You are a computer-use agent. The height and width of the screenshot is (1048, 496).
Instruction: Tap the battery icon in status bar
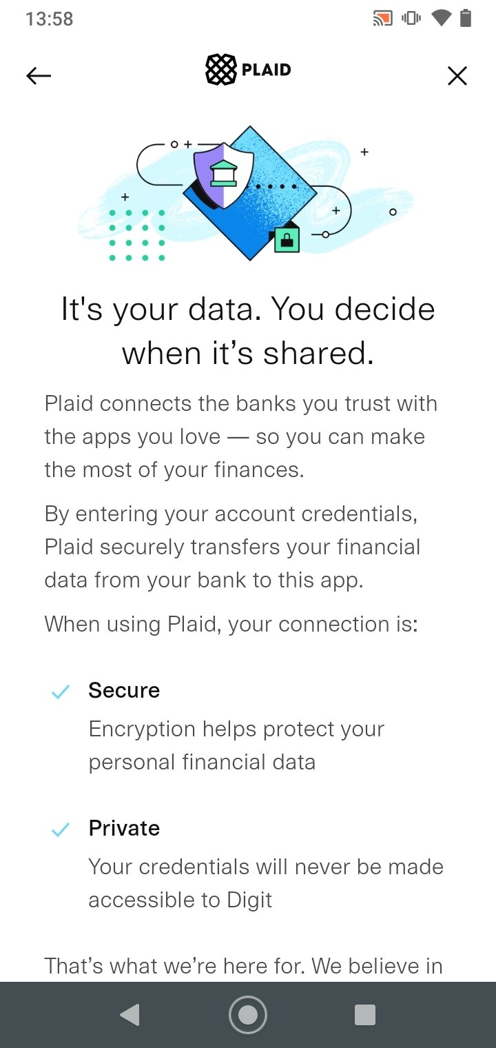[x=466, y=19]
